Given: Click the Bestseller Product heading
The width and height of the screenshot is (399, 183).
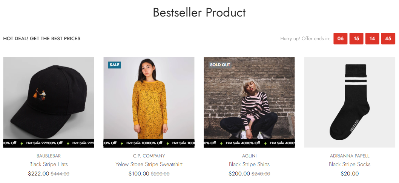Looking at the screenshot, I should pos(199,12).
